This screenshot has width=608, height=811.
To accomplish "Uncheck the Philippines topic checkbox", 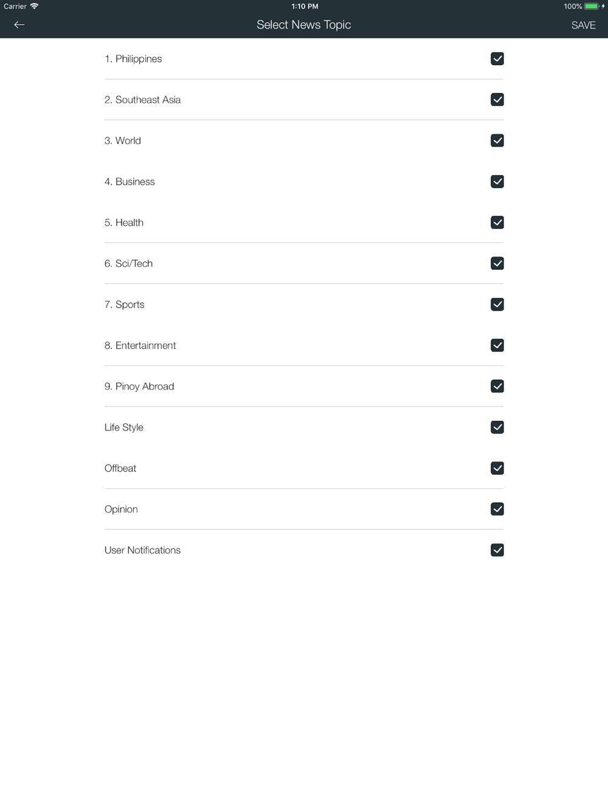I will (497, 59).
